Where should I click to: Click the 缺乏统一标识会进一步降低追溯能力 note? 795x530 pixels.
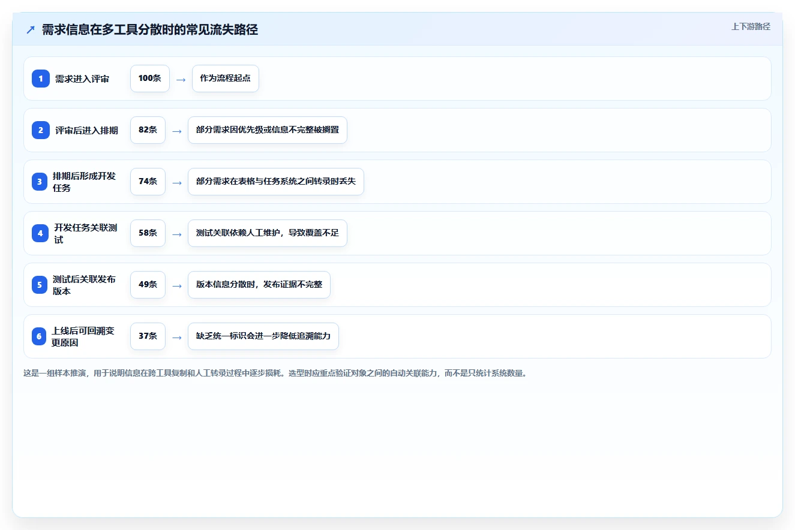(263, 336)
